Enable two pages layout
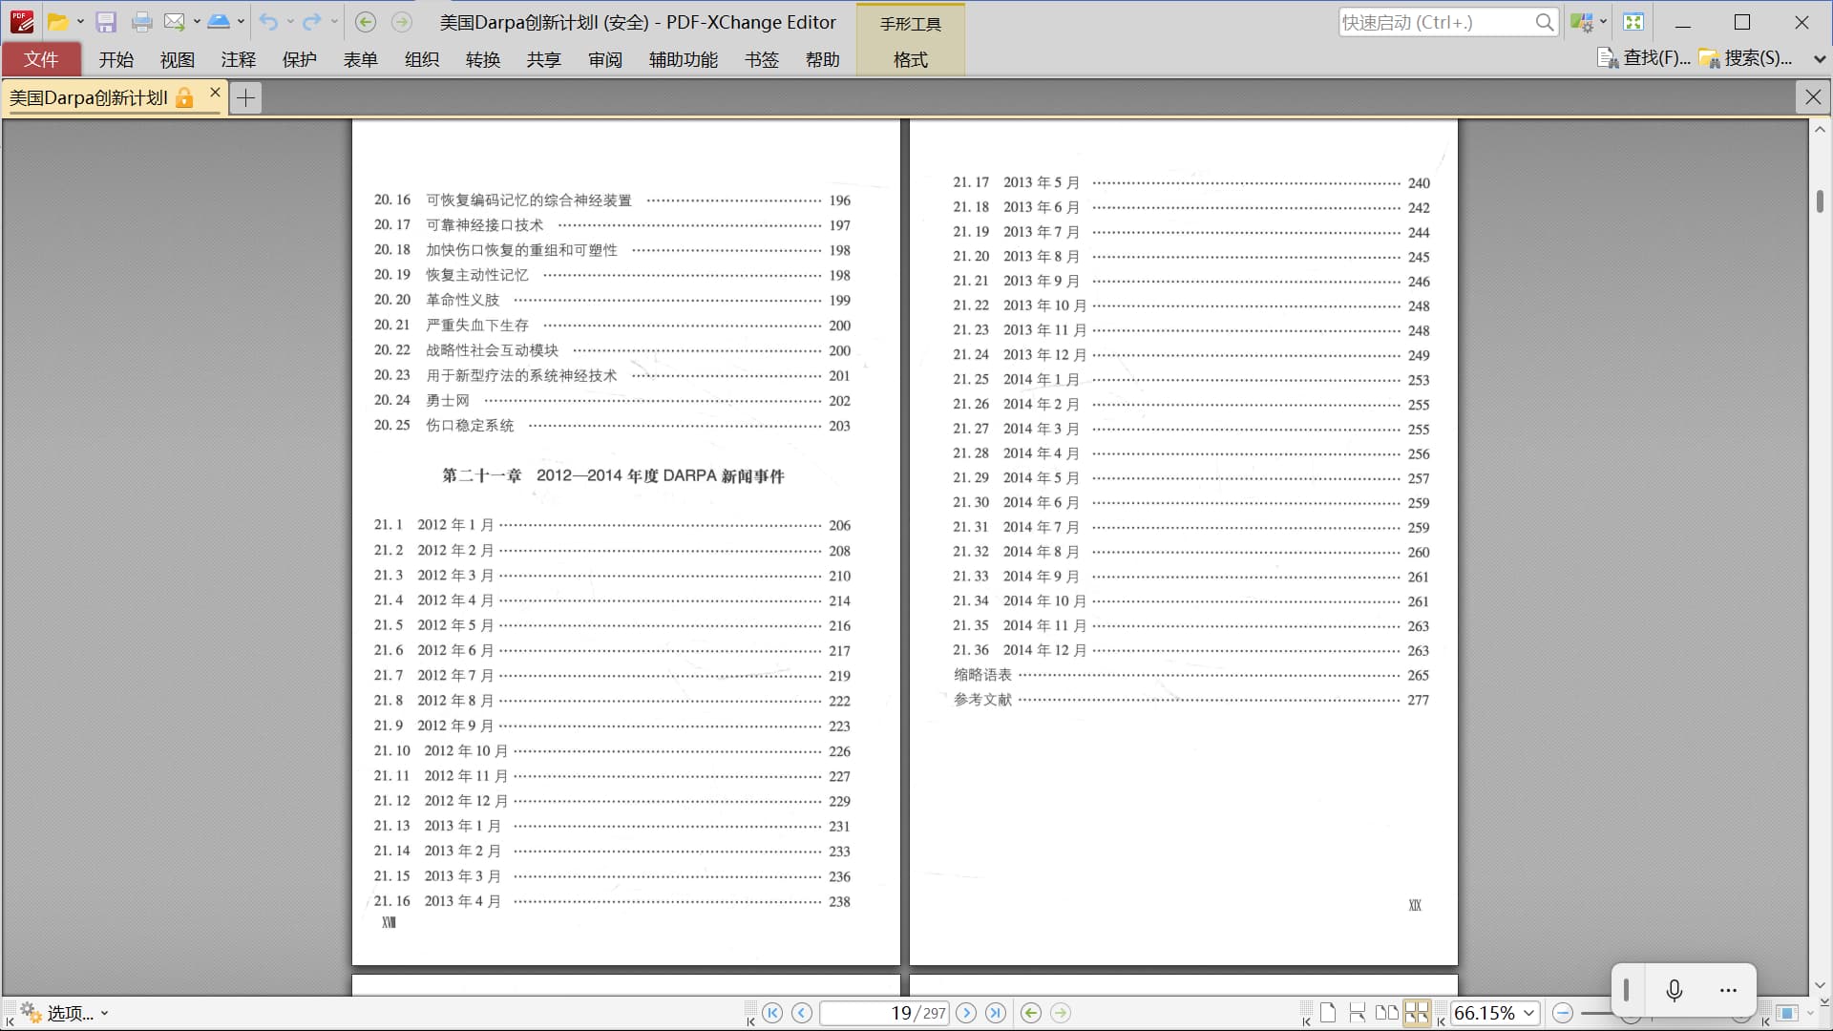Image resolution: width=1833 pixels, height=1031 pixels. coord(1386,1013)
